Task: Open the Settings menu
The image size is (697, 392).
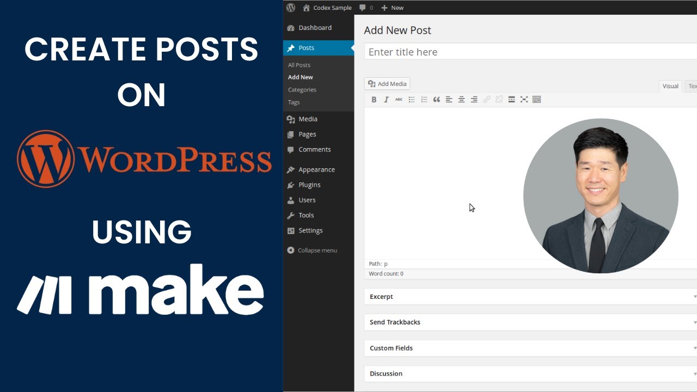Action: [319, 230]
